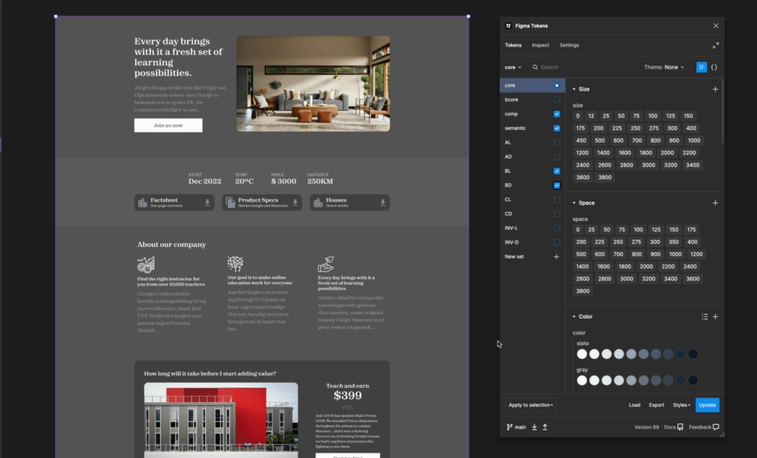757x458 pixels.
Task: Push tokens using the upload arrow icon
Action: coord(545,427)
